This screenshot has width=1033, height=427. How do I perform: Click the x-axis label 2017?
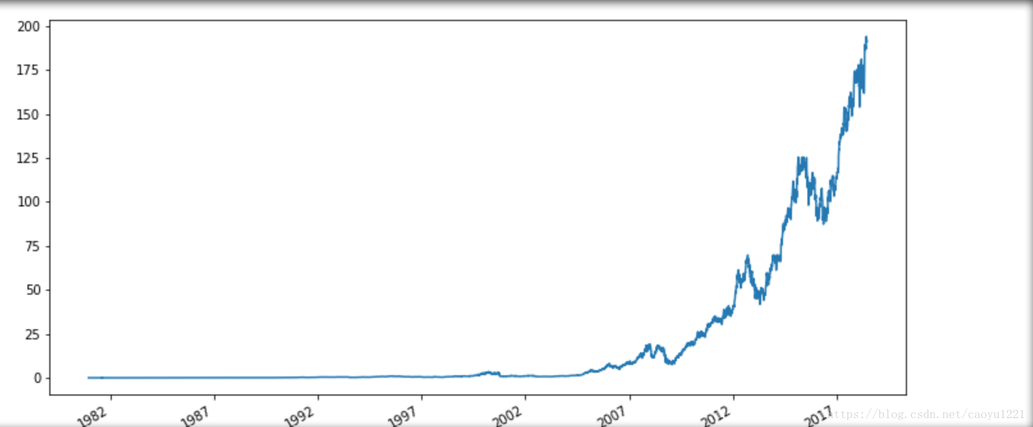point(819,416)
